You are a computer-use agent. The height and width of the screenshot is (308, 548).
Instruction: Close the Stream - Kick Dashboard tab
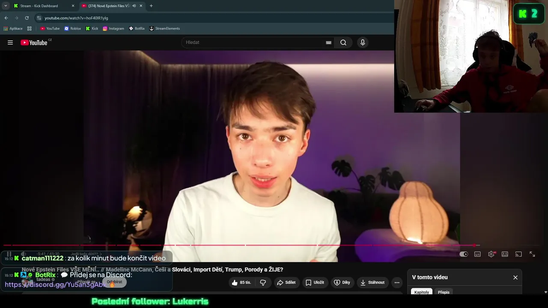(73, 6)
